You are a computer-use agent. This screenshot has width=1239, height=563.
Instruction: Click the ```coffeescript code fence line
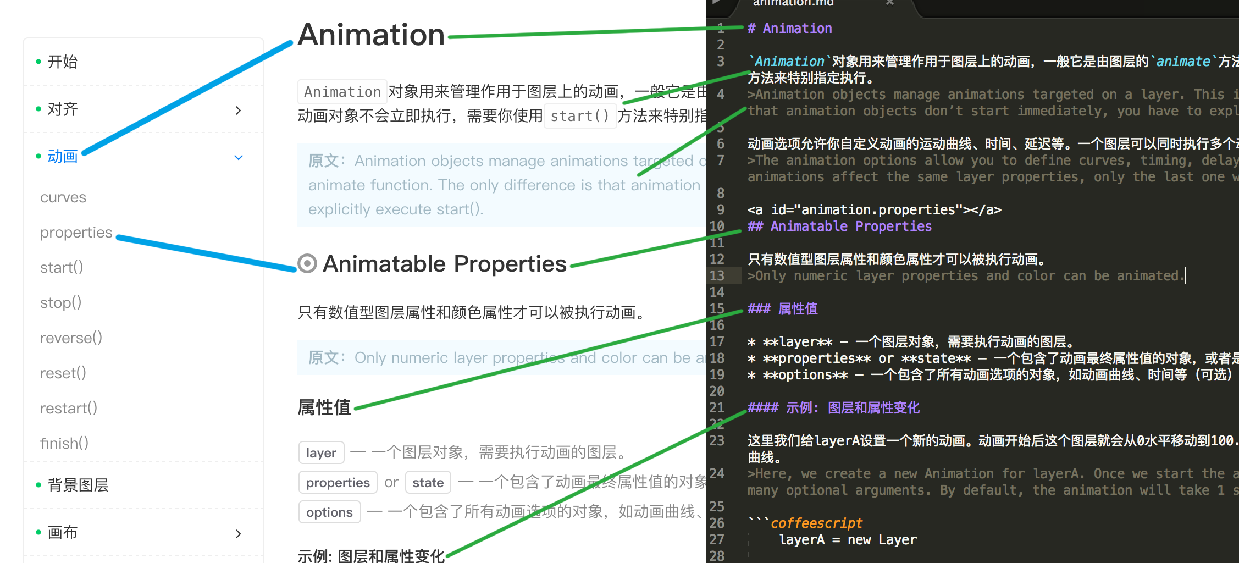click(x=805, y=523)
